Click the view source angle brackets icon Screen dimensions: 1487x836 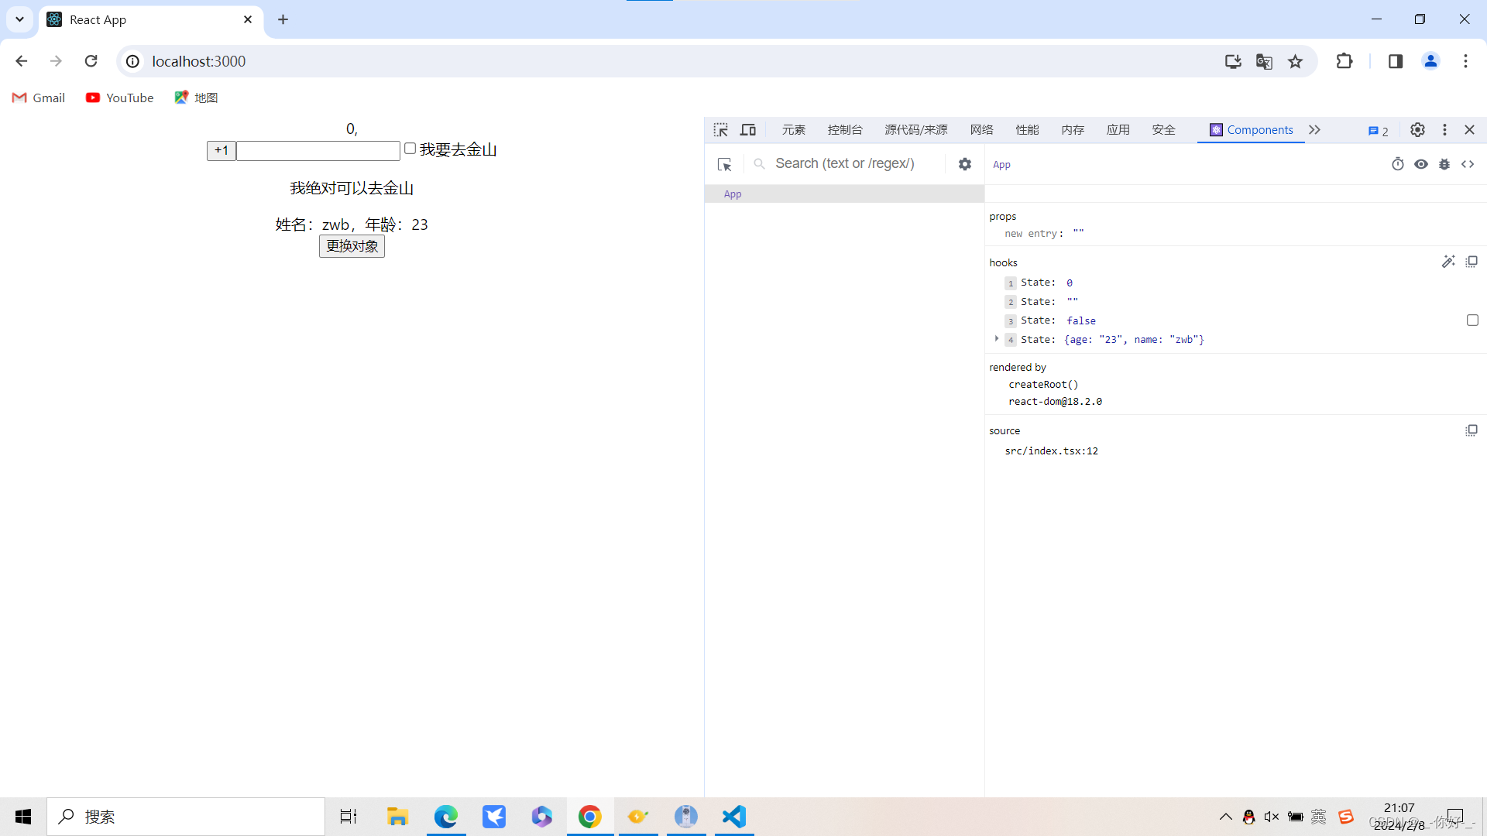coord(1468,164)
